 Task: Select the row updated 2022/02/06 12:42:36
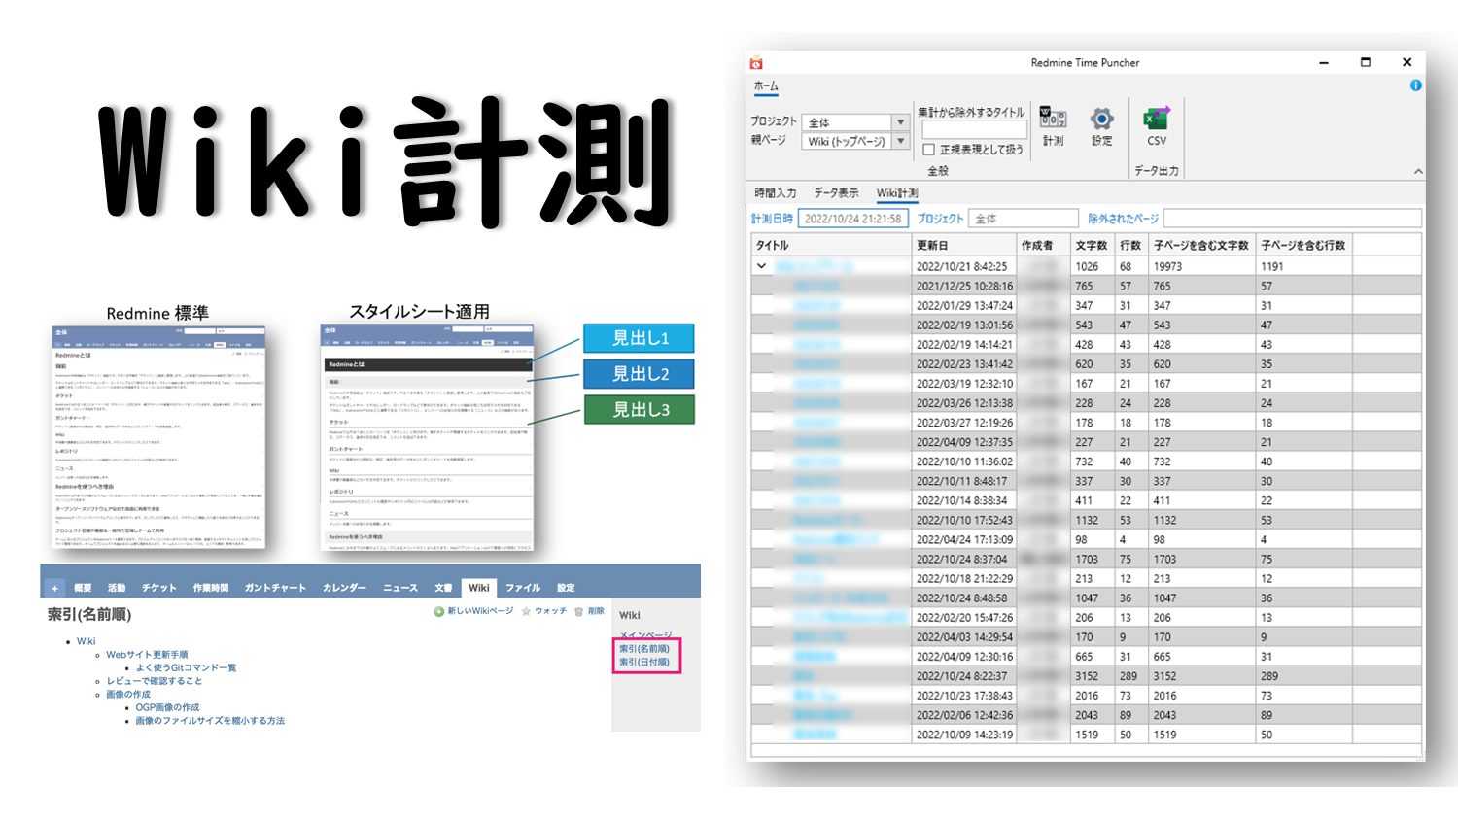1086,715
